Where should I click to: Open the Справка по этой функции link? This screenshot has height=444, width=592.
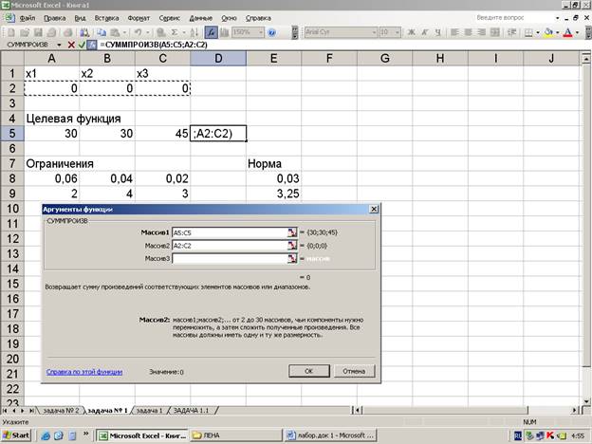(84, 372)
